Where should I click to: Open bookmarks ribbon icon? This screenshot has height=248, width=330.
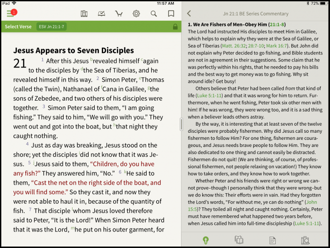pos(171,14)
